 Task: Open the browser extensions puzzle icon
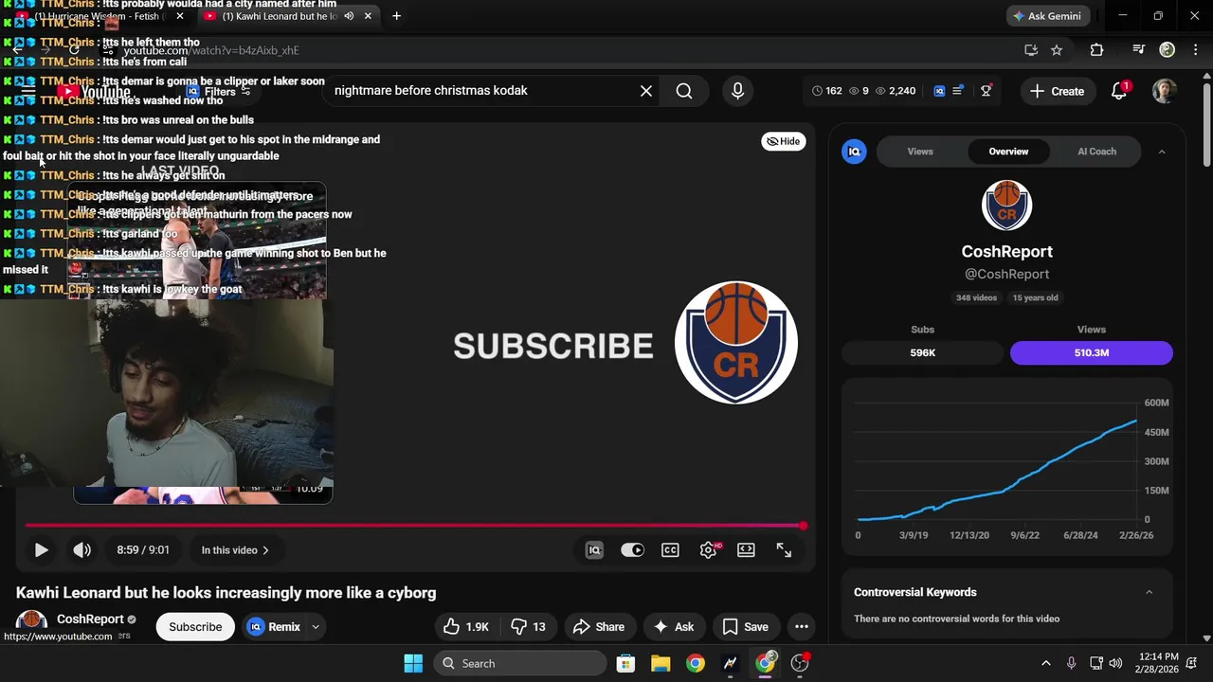click(1096, 50)
